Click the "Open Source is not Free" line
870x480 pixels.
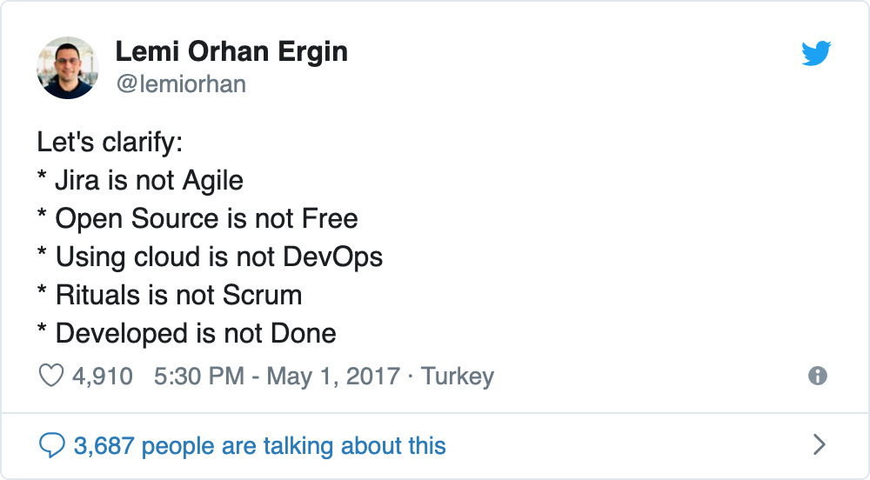pyautogui.click(x=206, y=218)
